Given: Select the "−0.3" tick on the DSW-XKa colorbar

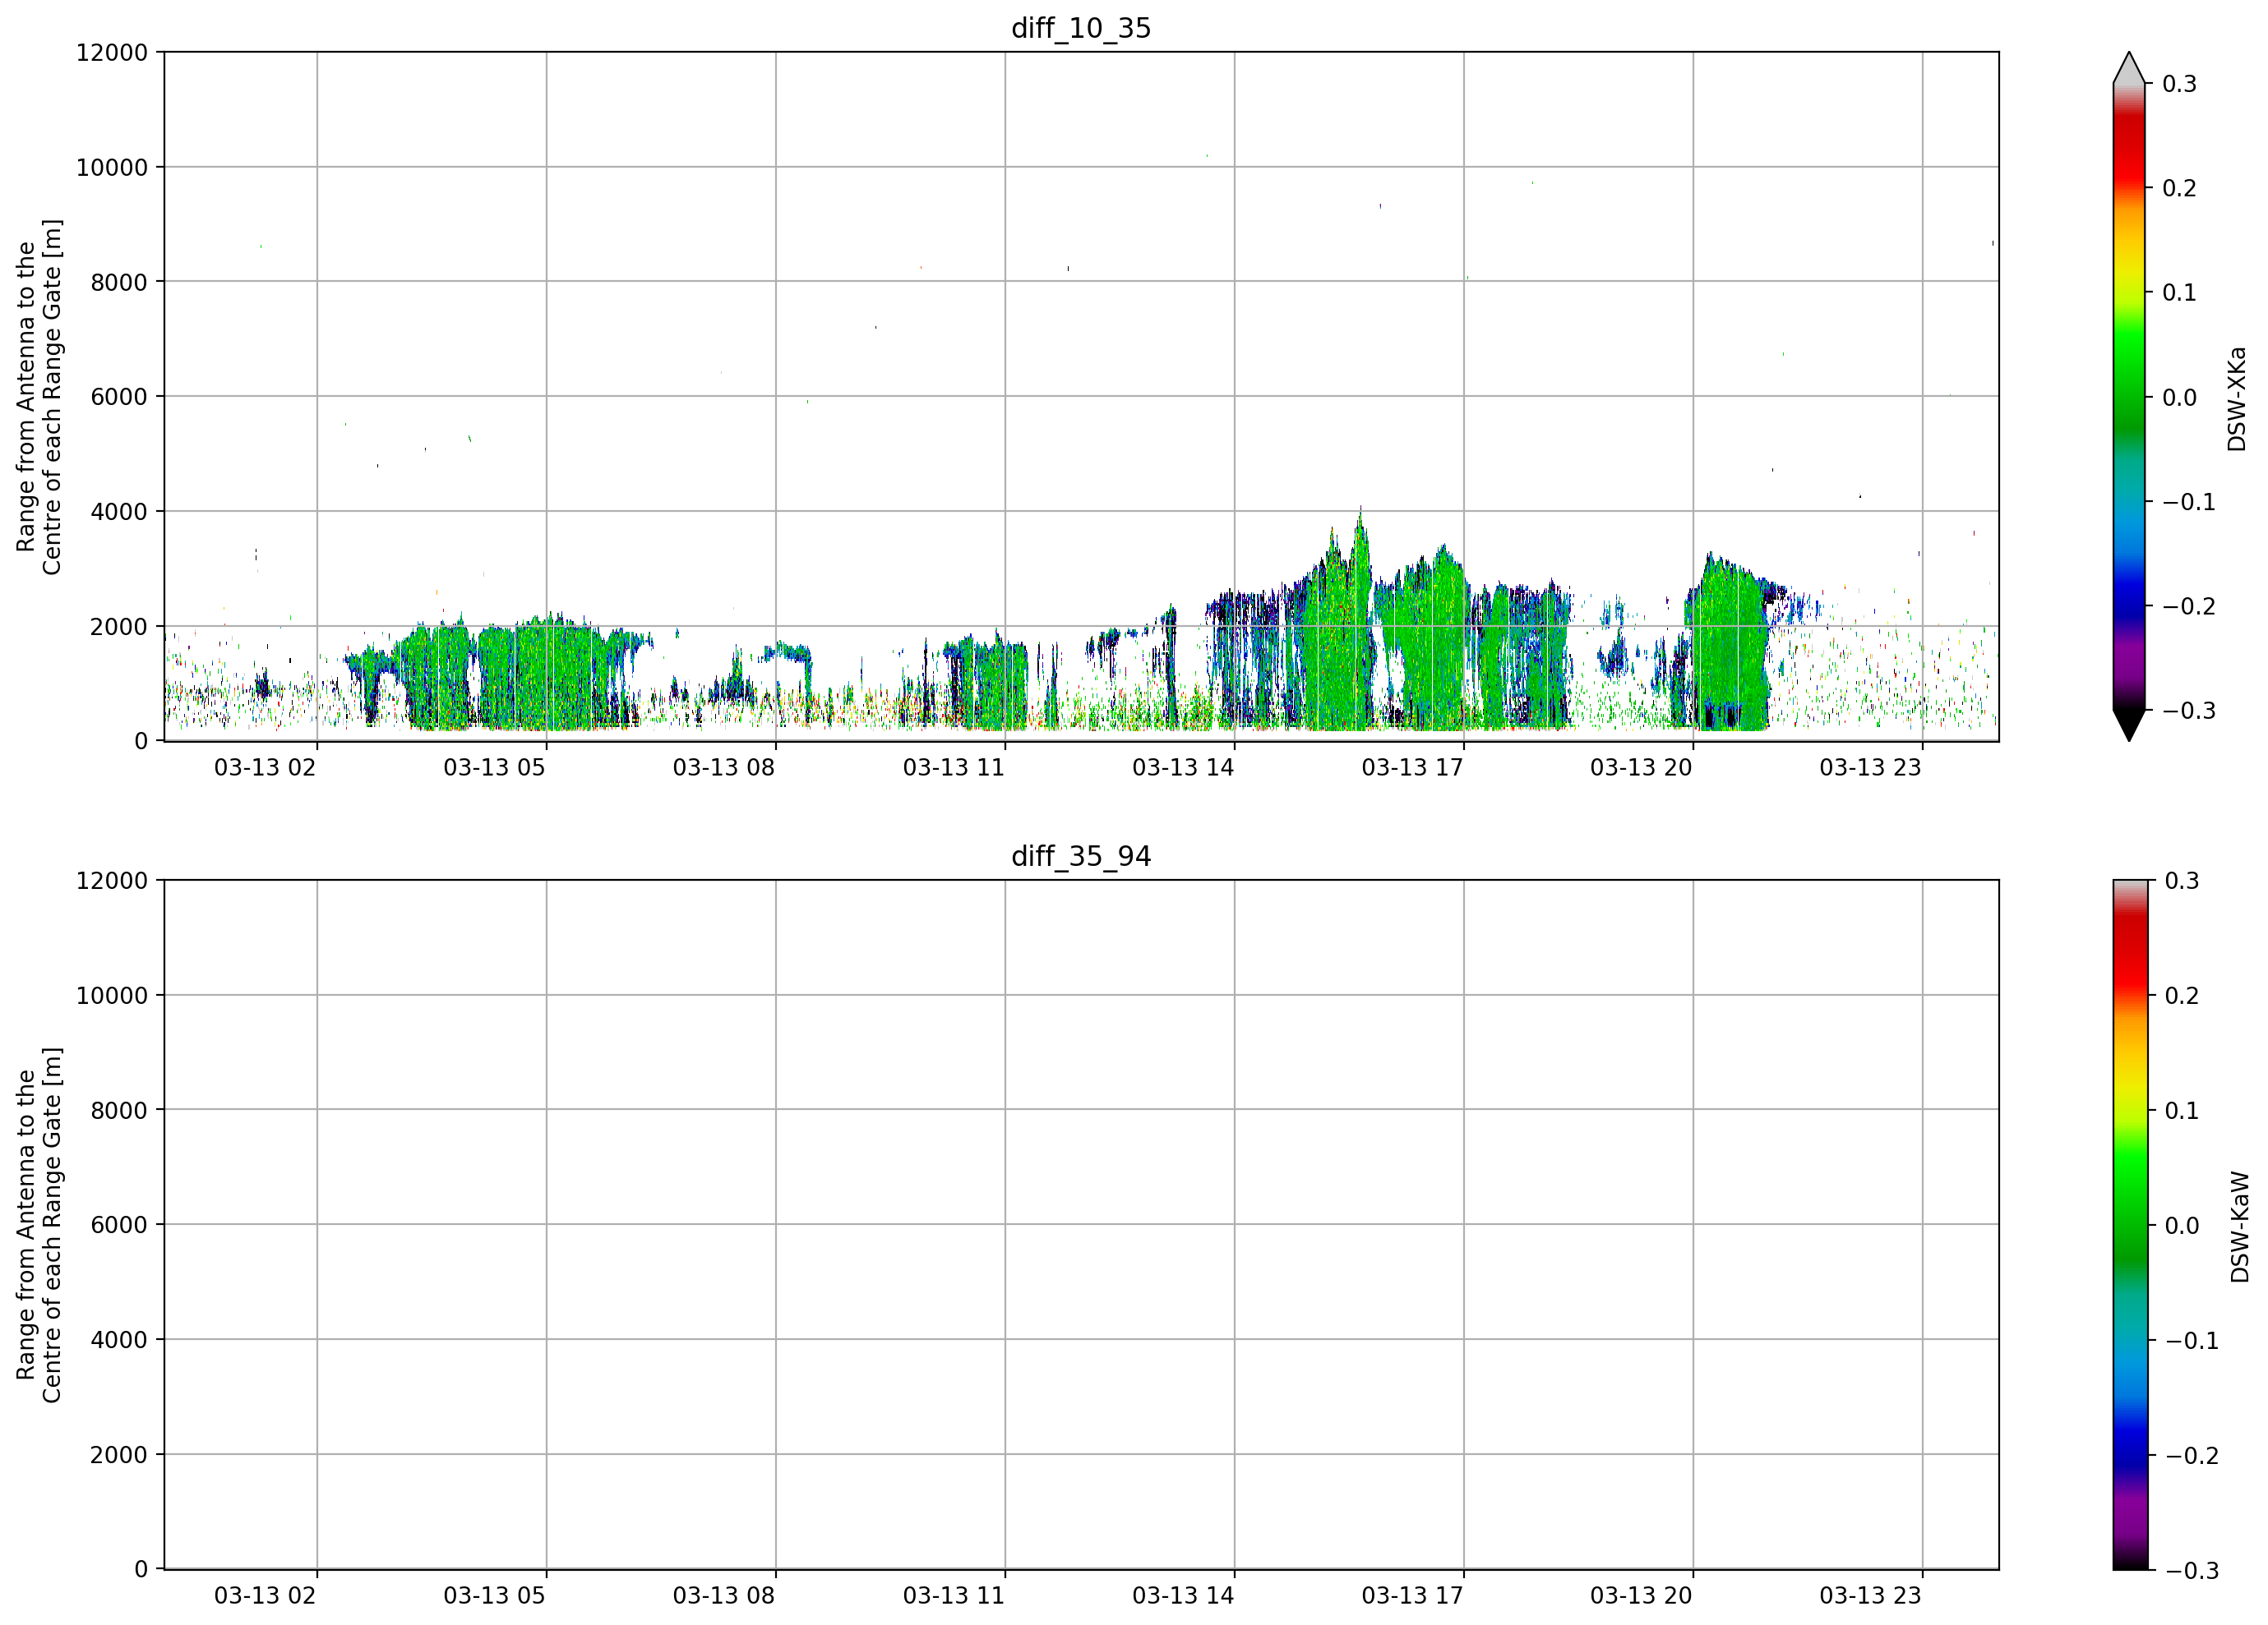Looking at the screenshot, I should [2189, 711].
